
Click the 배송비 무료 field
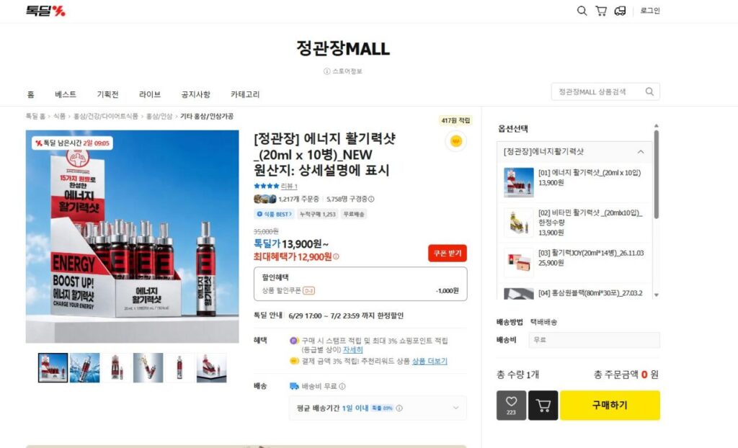594,340
